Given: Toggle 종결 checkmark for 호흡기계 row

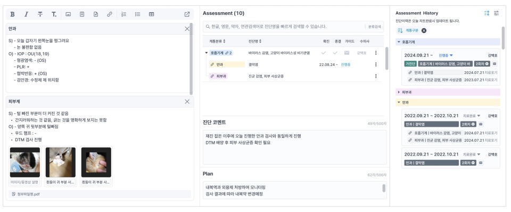Looking at the screenshot, I should coord(335,53).
